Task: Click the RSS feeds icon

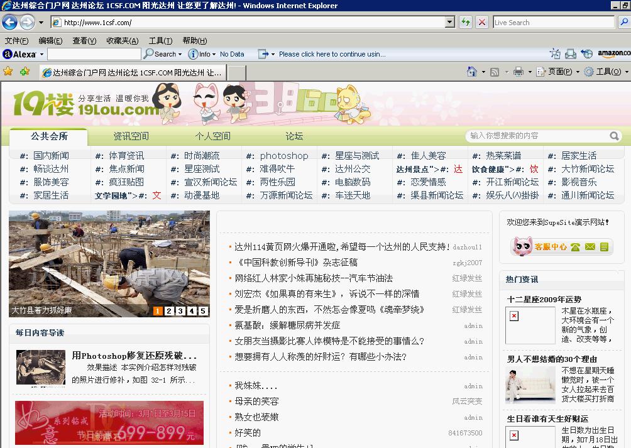Action: (495, 72)
